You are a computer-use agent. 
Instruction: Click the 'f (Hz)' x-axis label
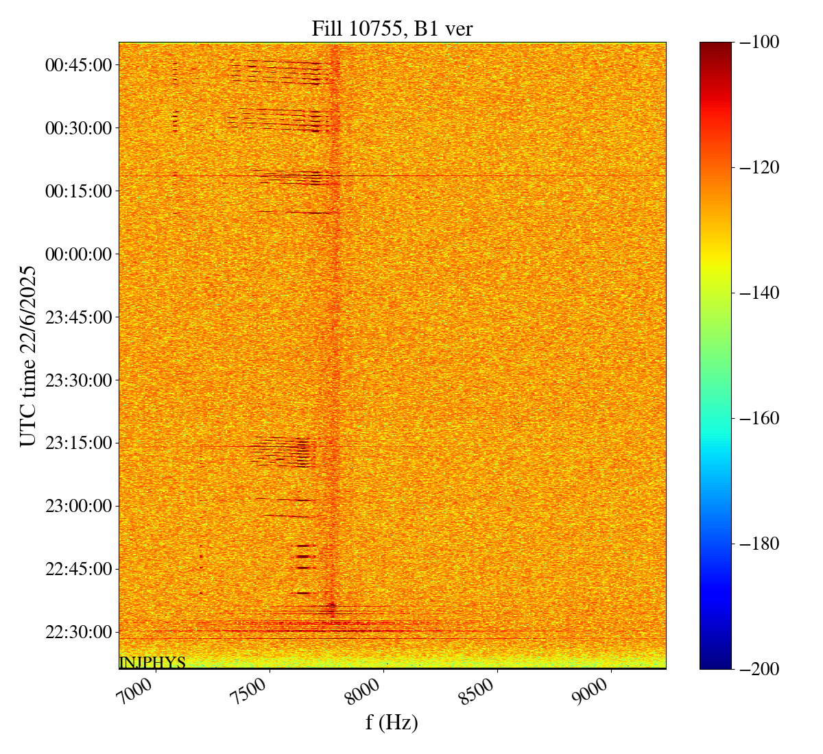click(x=392, y=722)
